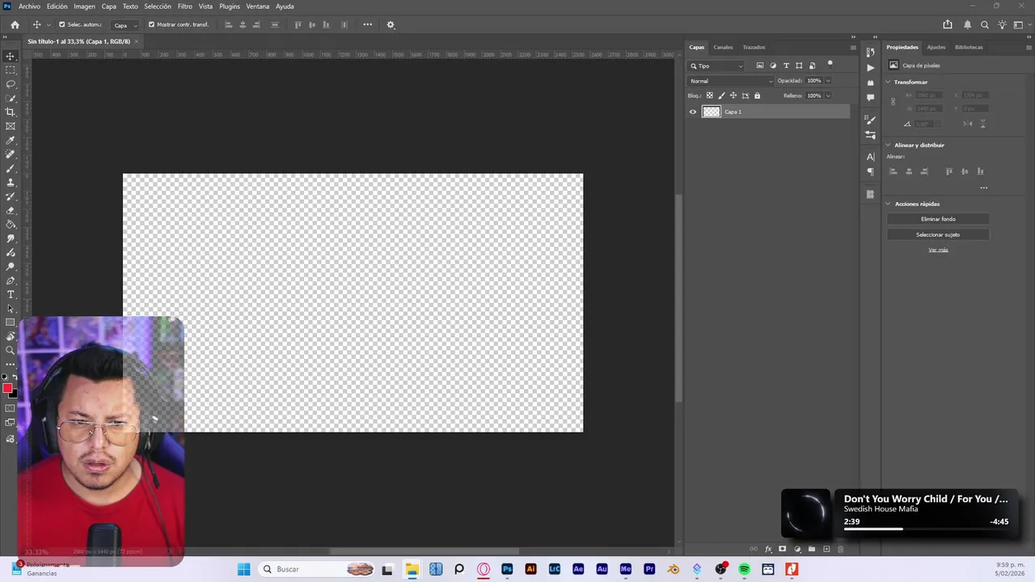Go to the Home screen icon

[x=15, y=25]
